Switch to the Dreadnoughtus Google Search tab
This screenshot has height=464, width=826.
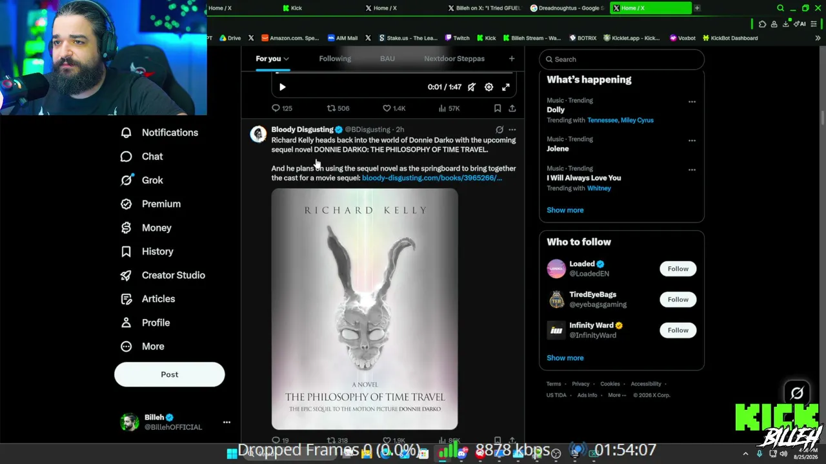click(x=566, y=8)
